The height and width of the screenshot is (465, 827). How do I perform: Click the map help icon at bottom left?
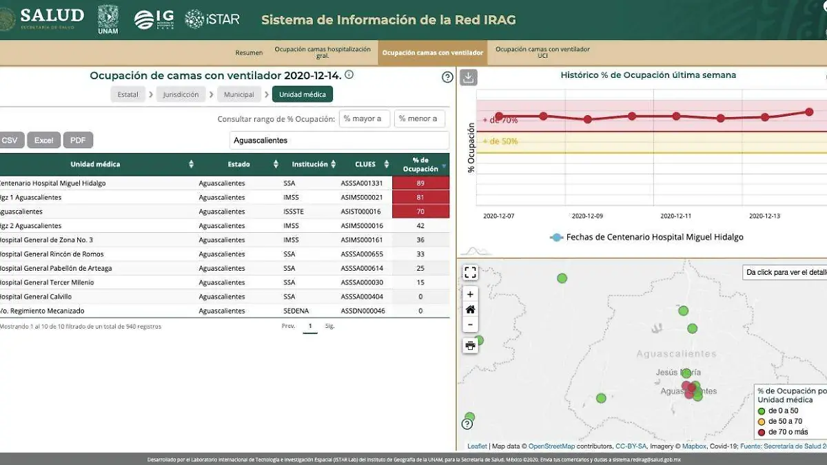click(467, 424)
